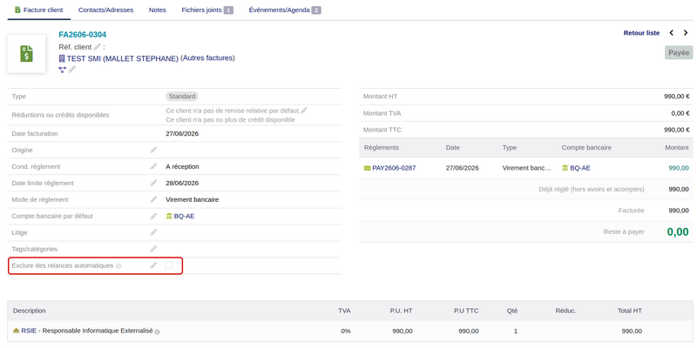Click Événements/Agenda count badge 2
Screen dimensions: 697x348
(x=316, y=10)
